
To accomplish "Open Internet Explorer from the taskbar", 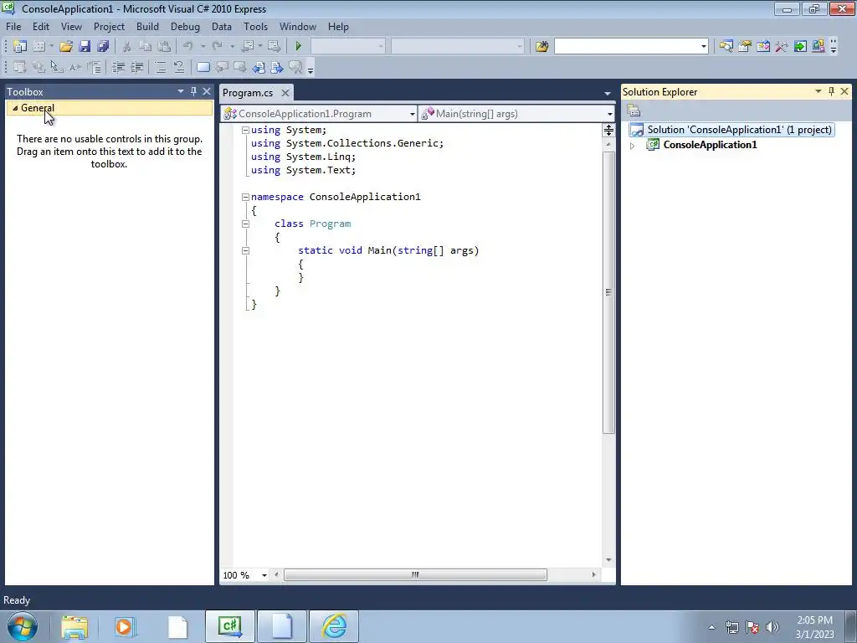I will click(334, 626).
